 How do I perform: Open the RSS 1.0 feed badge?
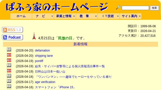[12, 30]
